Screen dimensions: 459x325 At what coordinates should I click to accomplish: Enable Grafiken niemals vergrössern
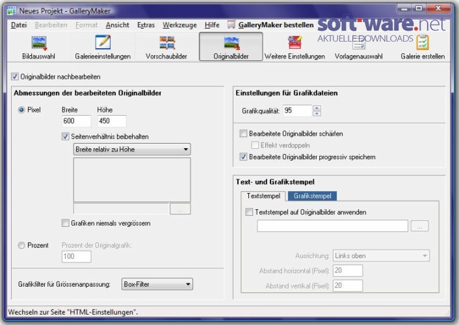[x=65, y=223]
